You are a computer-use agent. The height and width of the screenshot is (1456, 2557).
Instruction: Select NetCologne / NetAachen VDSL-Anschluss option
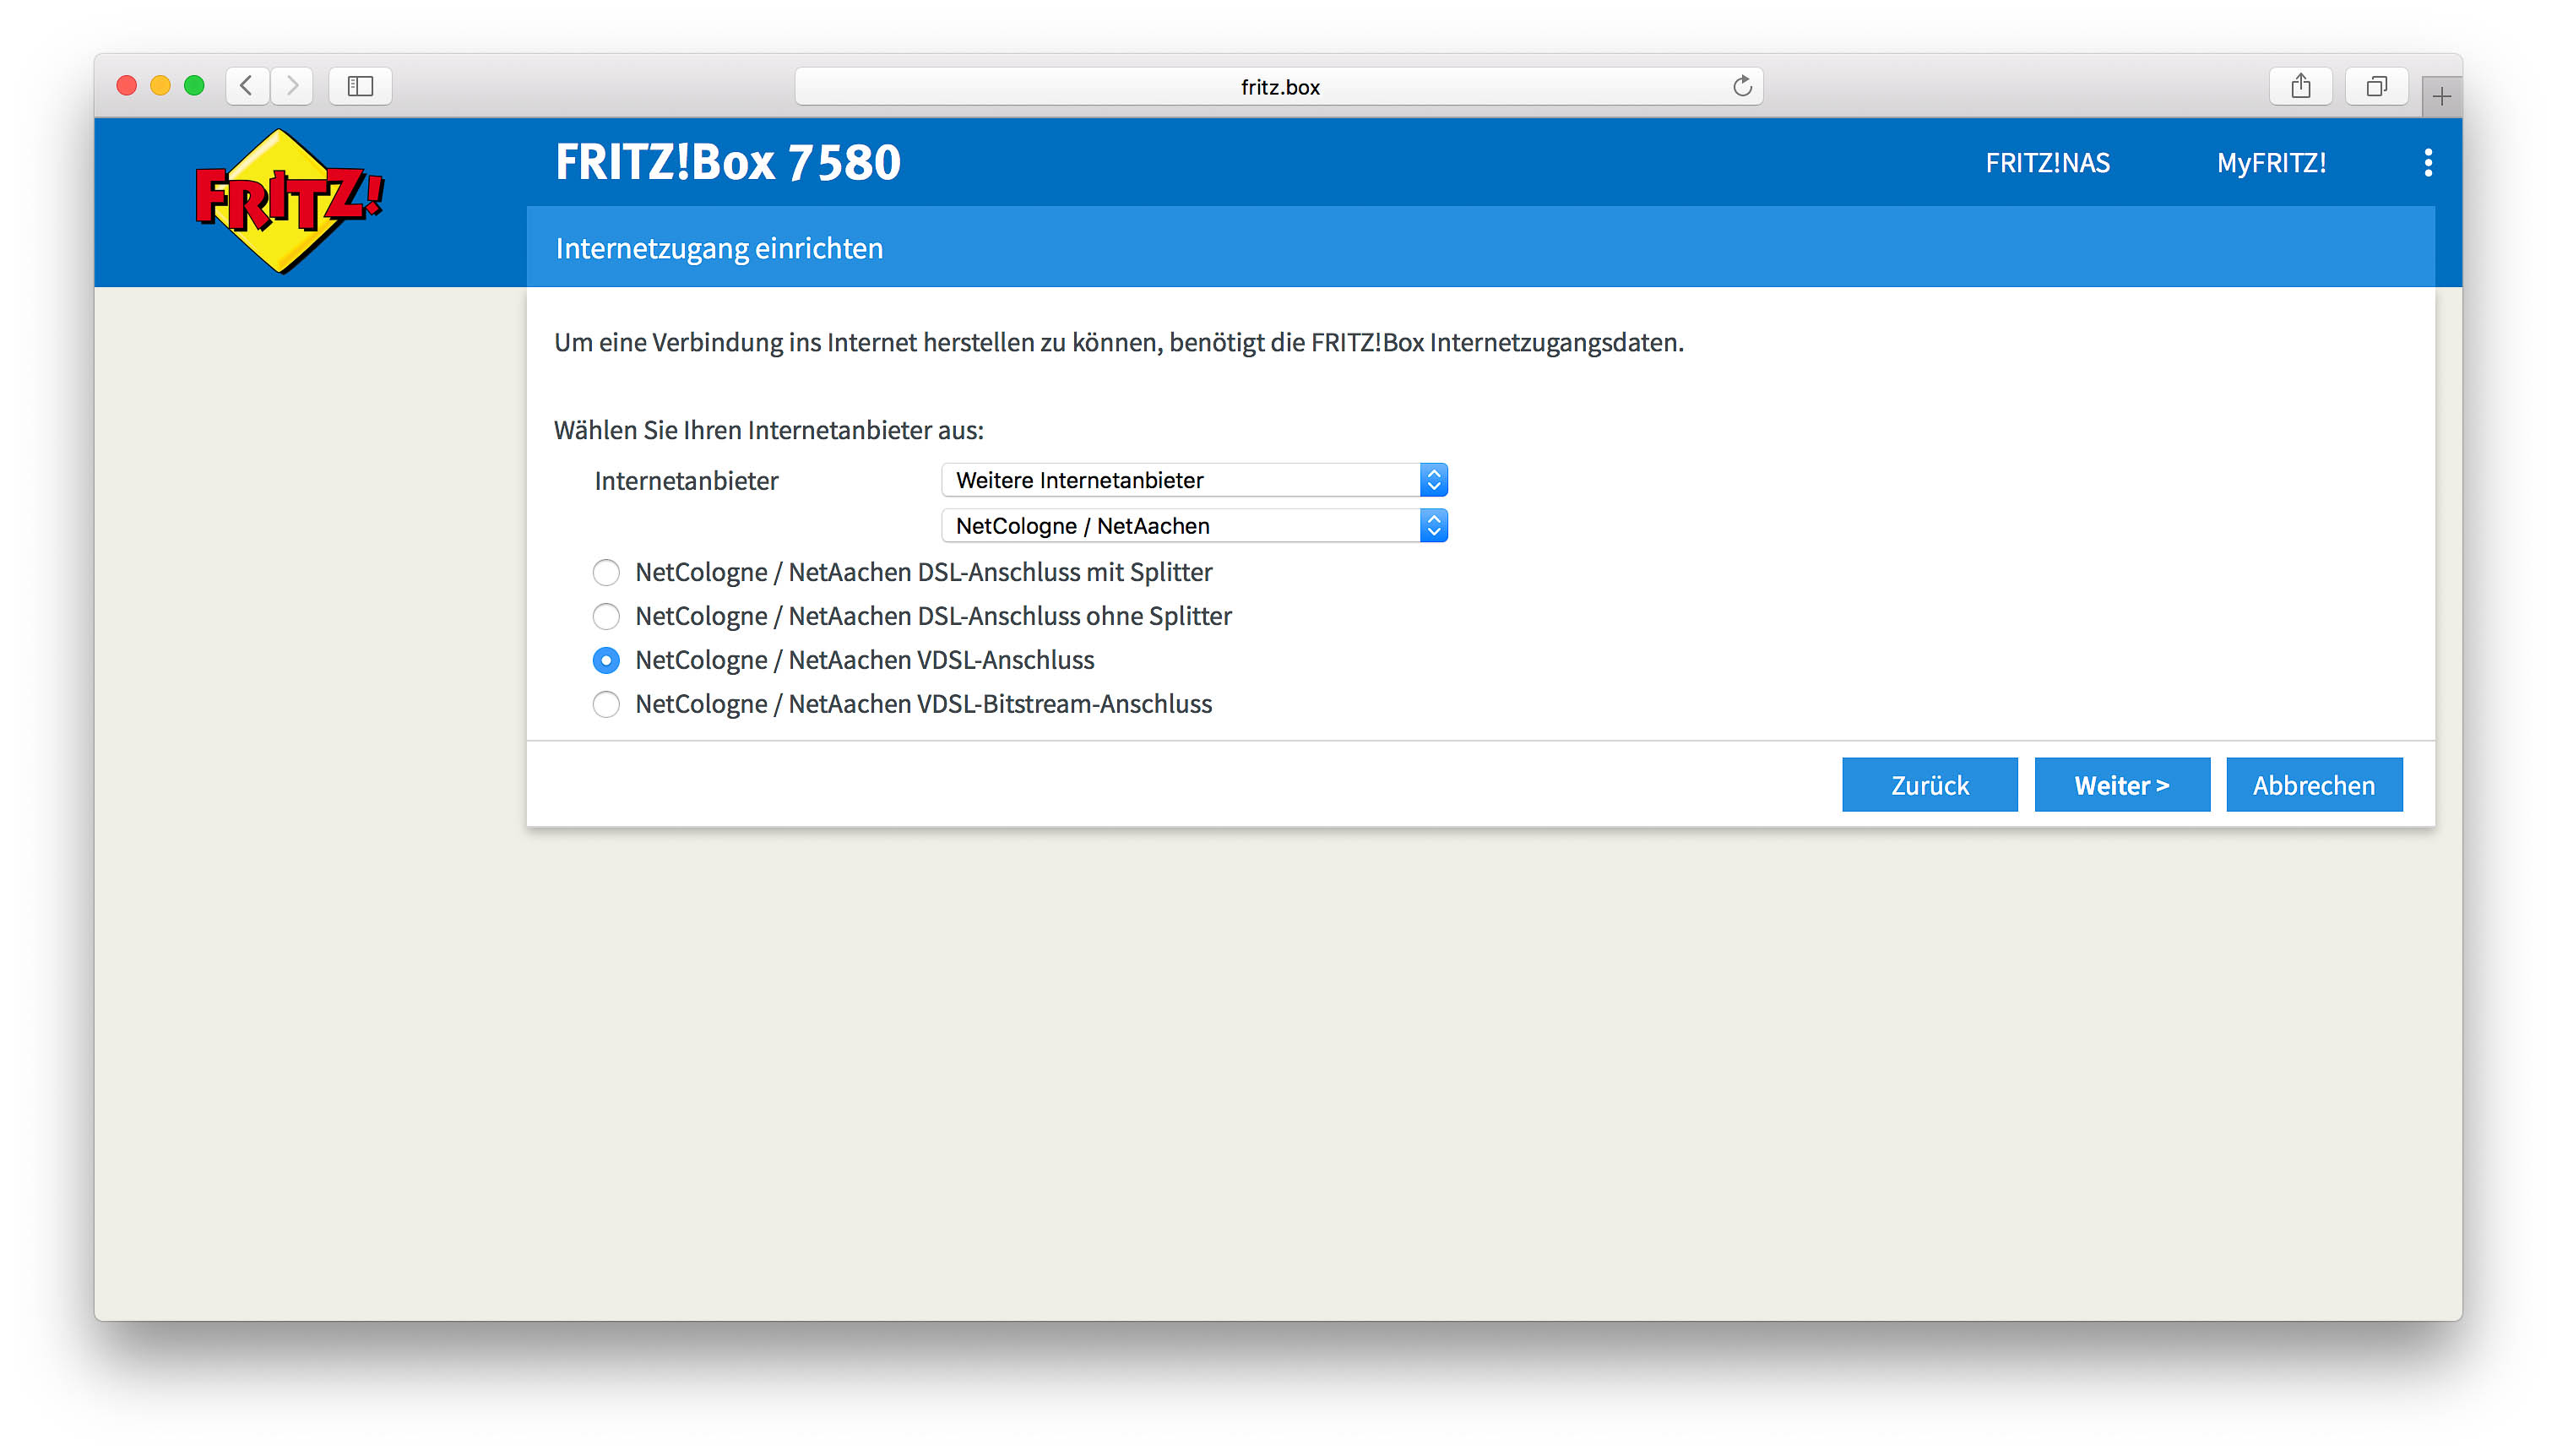tap(605, 660)
